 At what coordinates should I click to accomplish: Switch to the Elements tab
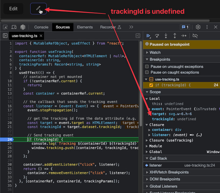coord(85,27)
